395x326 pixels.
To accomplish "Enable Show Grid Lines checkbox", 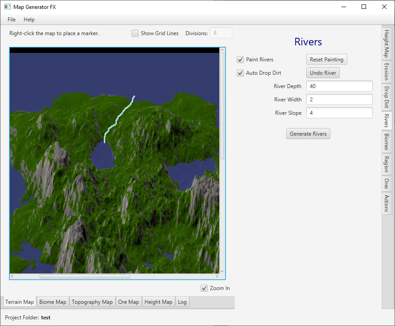I will click(135, 33).
